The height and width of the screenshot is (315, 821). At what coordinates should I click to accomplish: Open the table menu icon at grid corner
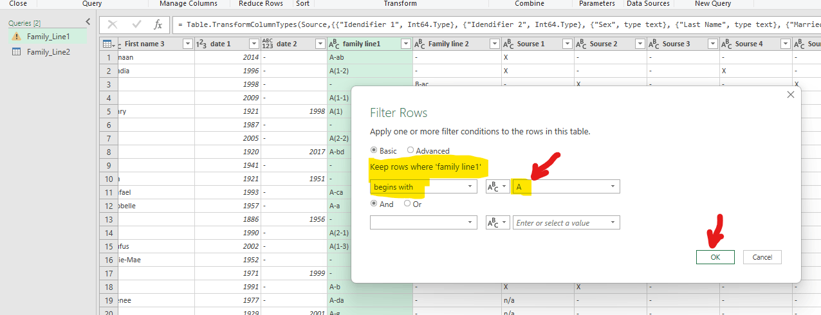tap(107, 44)
